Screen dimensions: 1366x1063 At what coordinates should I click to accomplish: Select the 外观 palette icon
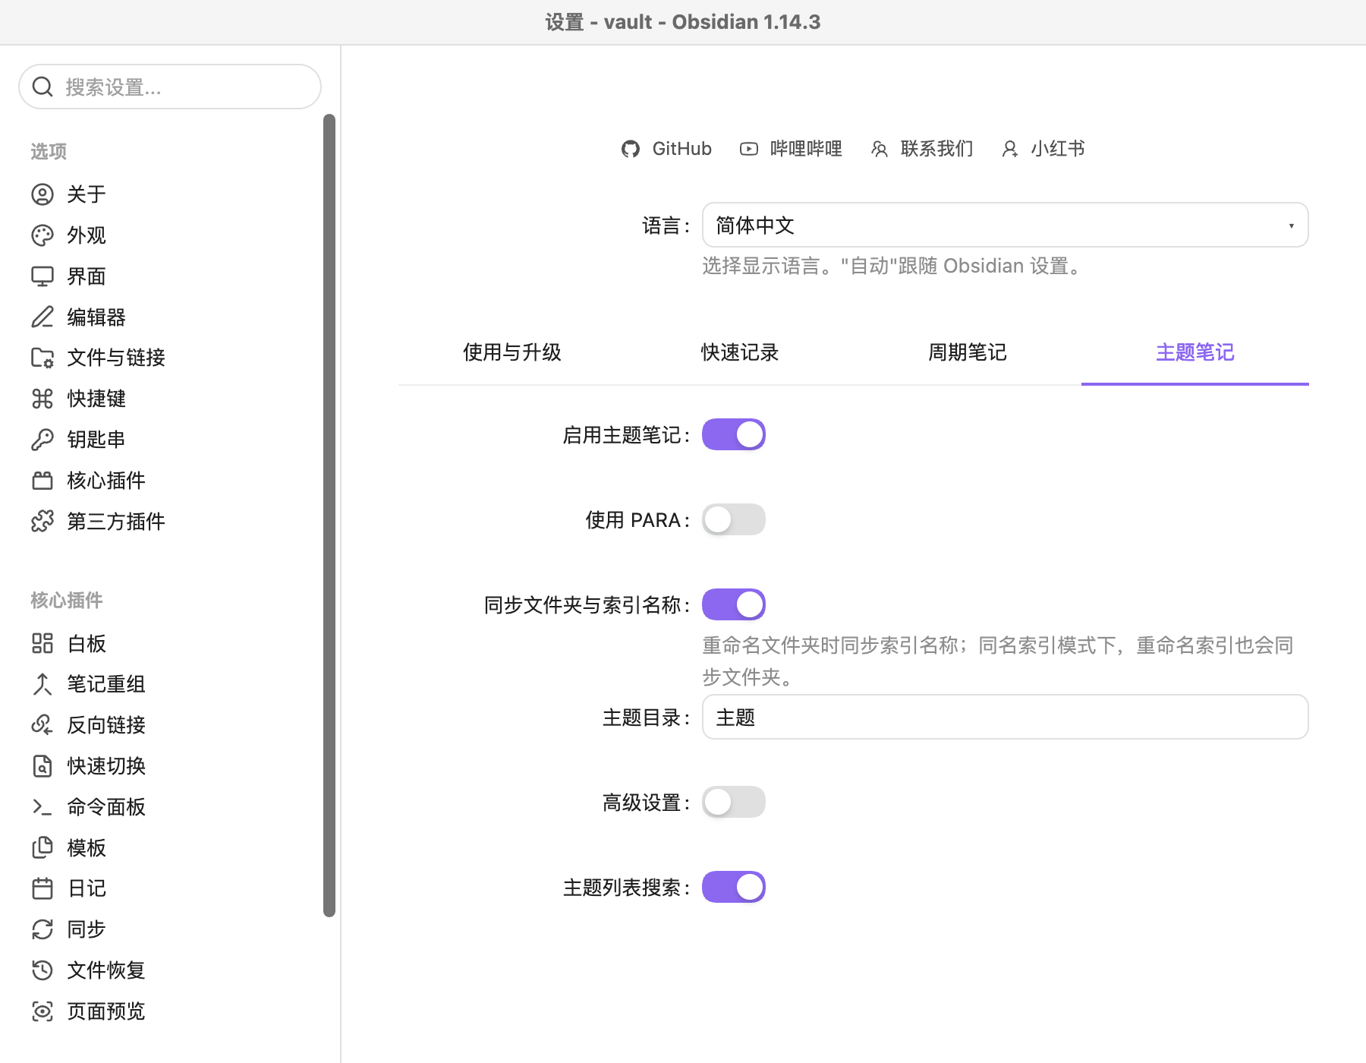point(42,235)
